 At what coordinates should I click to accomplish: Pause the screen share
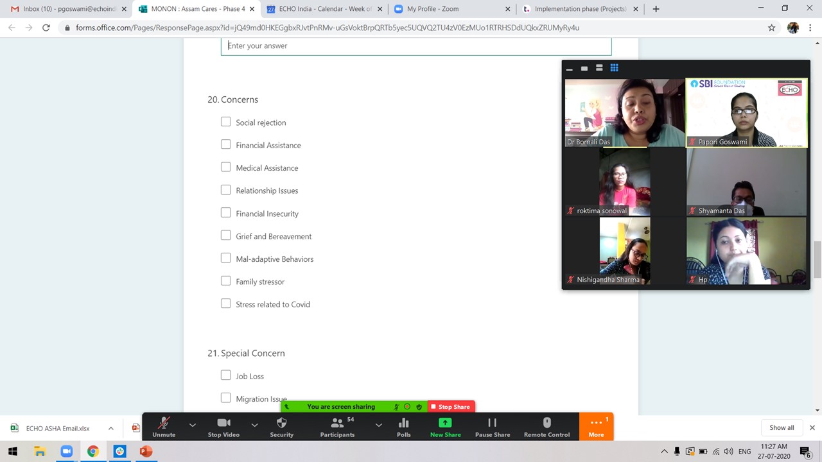(x=493, y=427)
